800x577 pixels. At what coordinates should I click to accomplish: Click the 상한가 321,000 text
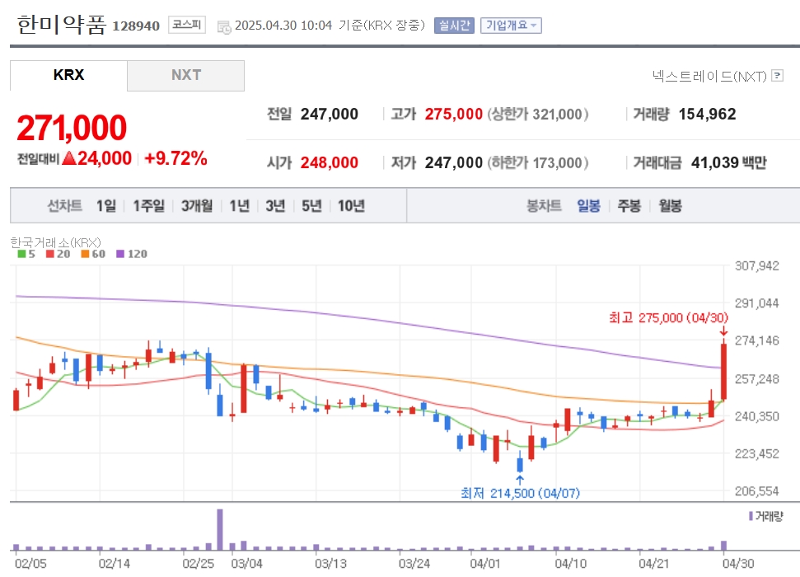coord(538,114)
